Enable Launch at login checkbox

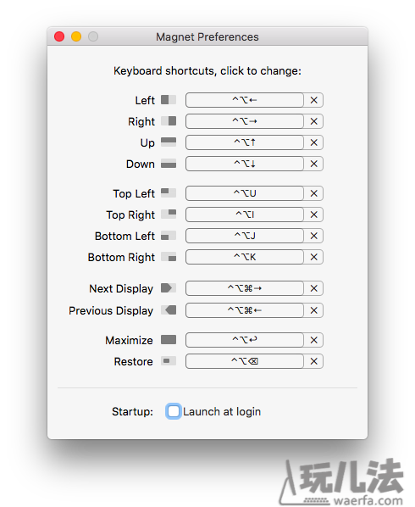tap(174, 411)
